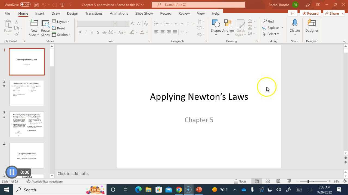Click the Find icon in Editing group
The width and height of the screenshot is (348, 195).
pos(268,21)
